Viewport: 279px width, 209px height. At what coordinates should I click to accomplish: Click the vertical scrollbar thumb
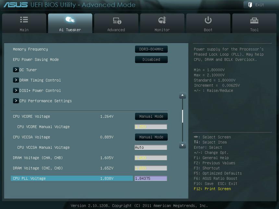[183, 116]
